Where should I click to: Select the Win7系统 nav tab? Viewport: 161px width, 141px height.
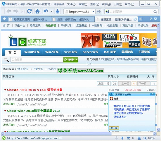click(x=52, y=52)
